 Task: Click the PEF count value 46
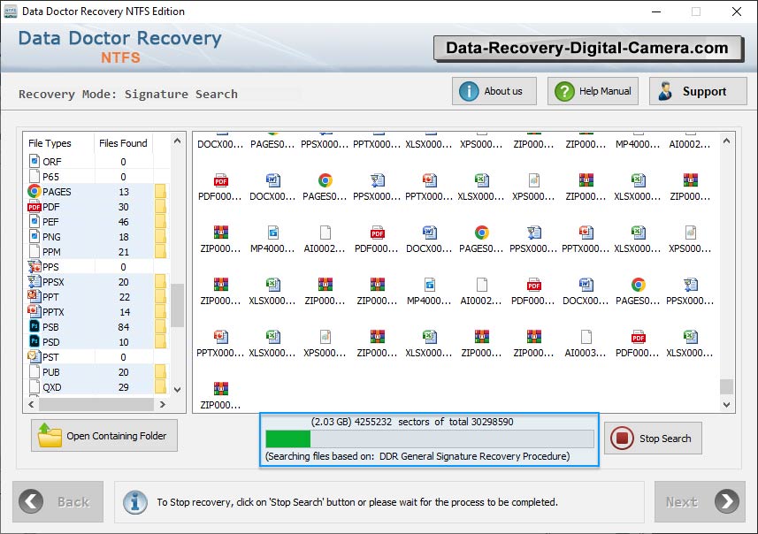(x=124, y=222)
